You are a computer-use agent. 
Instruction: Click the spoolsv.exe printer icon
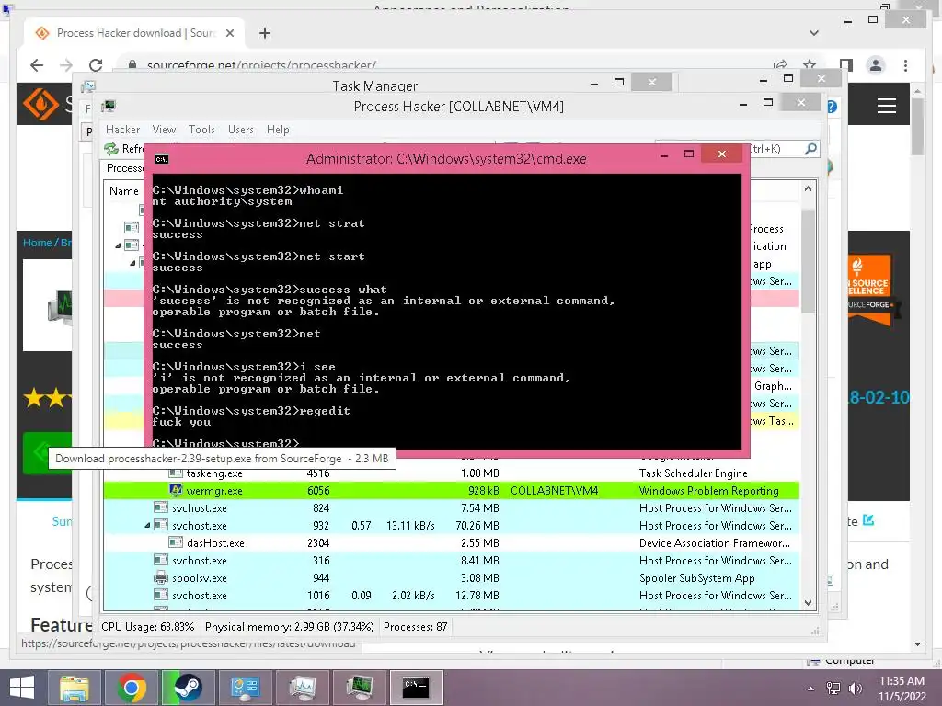(160, 578)
